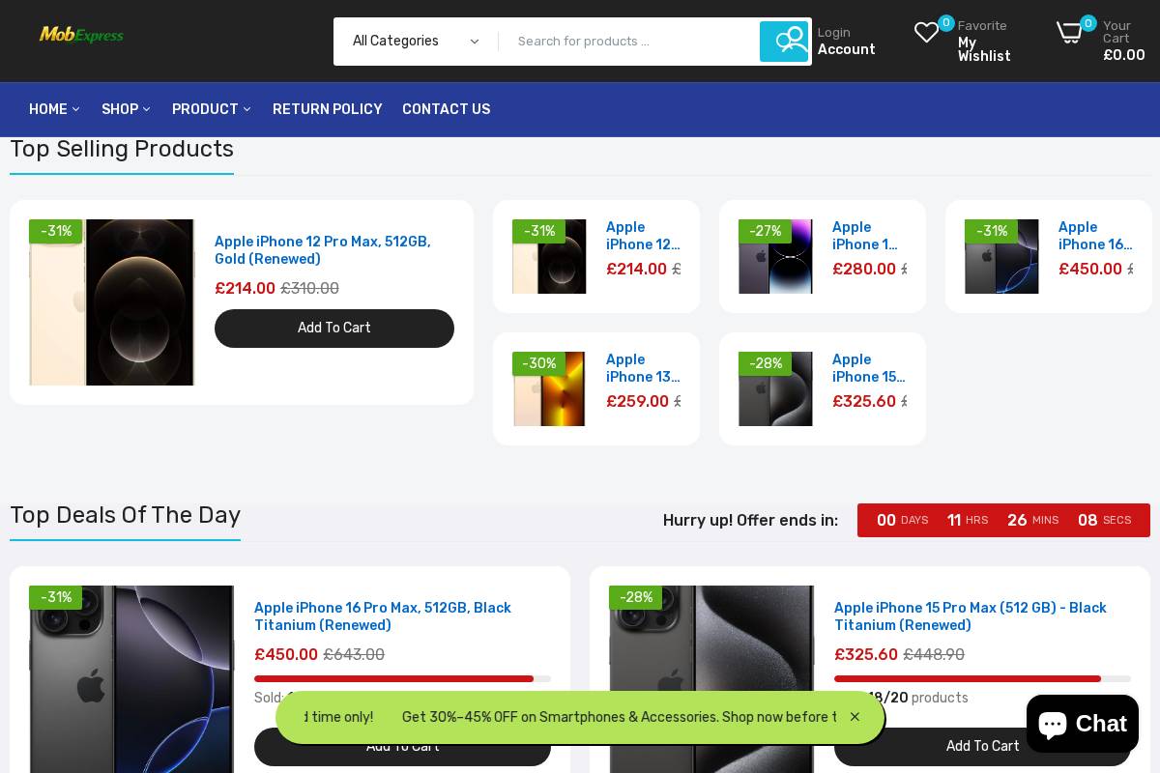Add iPhone 15 Pro Max Black Titanium to cart

point(983,746)
